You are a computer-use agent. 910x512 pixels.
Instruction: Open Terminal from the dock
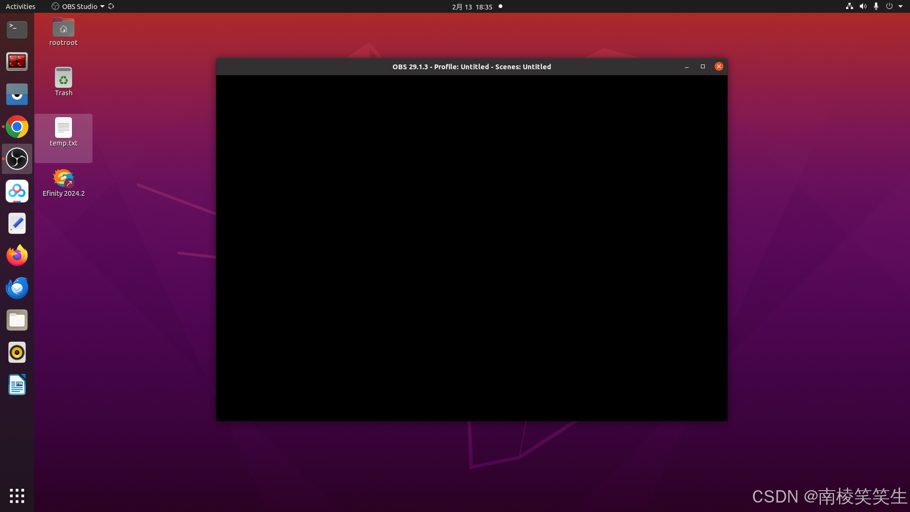coord(17,29)
